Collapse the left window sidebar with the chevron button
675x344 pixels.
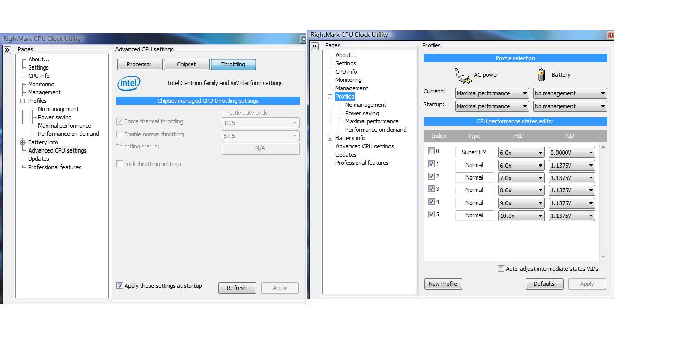[x=7, y=50]
